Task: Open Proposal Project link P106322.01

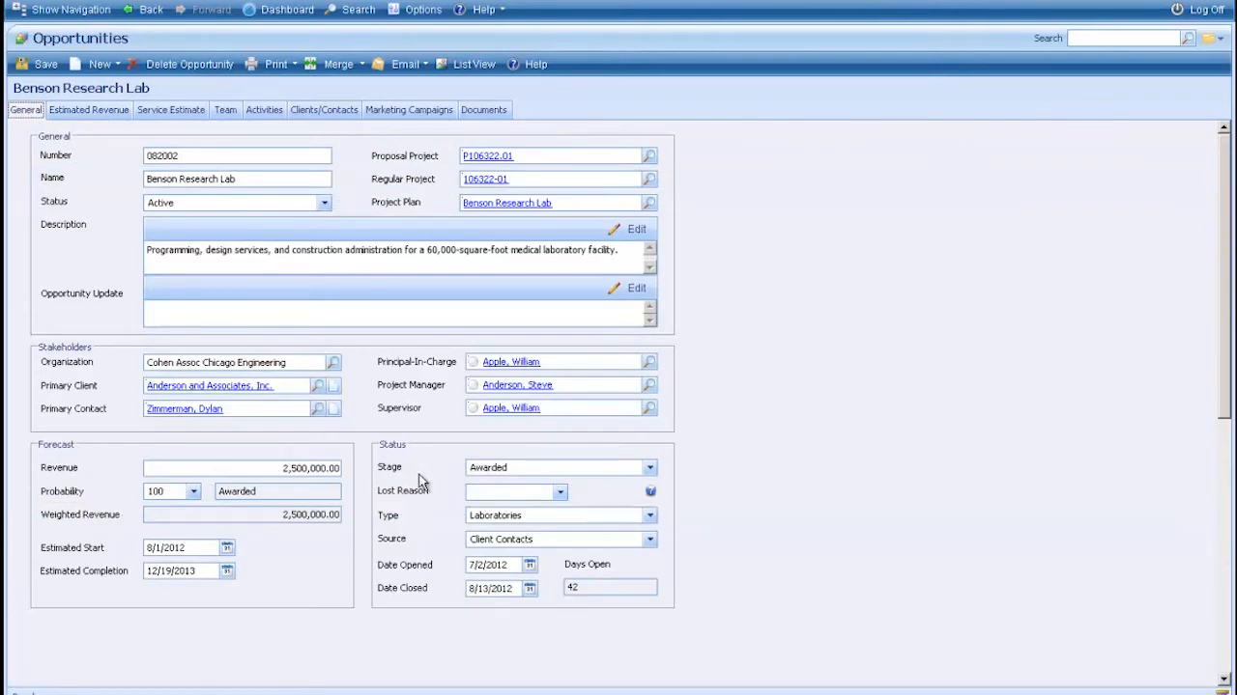Action: coord(488,155)
